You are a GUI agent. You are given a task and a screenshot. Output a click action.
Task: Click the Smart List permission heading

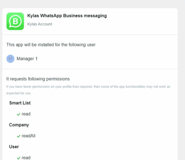click(20, 103)
